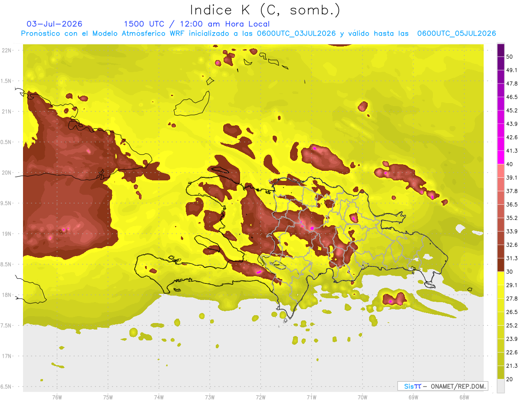The image size is (521, 403).
Task: Select the date text "03-Jul-2026"
Action: pyautogui.click(x=54, y=24)
